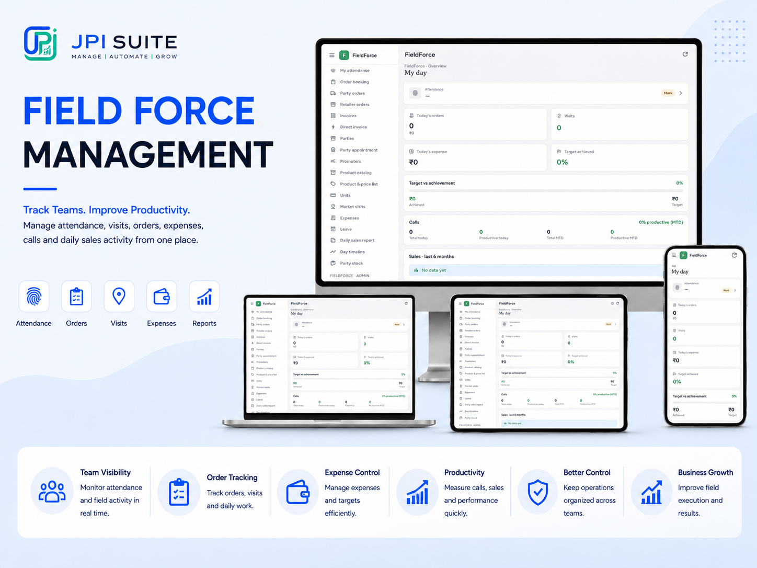The height and width of the screenshot is (568, 757).
Task: Click the laptop's Target vs achievement progress bar
Action: pos(349,379)
